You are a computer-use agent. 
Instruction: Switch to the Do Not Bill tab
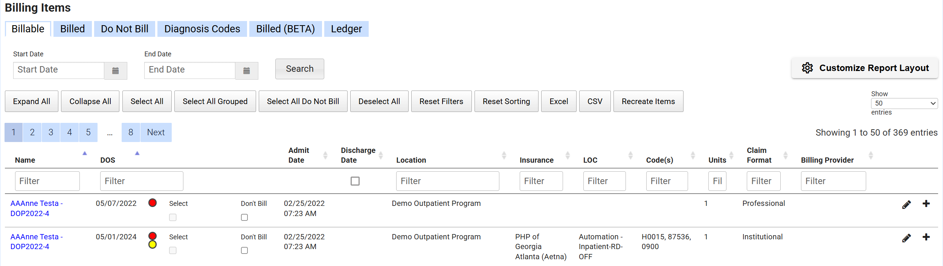pyautogui.click(x=124, y=29)
